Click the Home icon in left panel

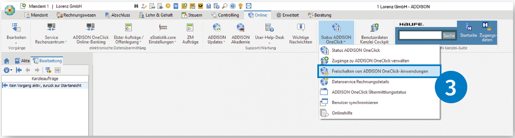coord(7,61)
